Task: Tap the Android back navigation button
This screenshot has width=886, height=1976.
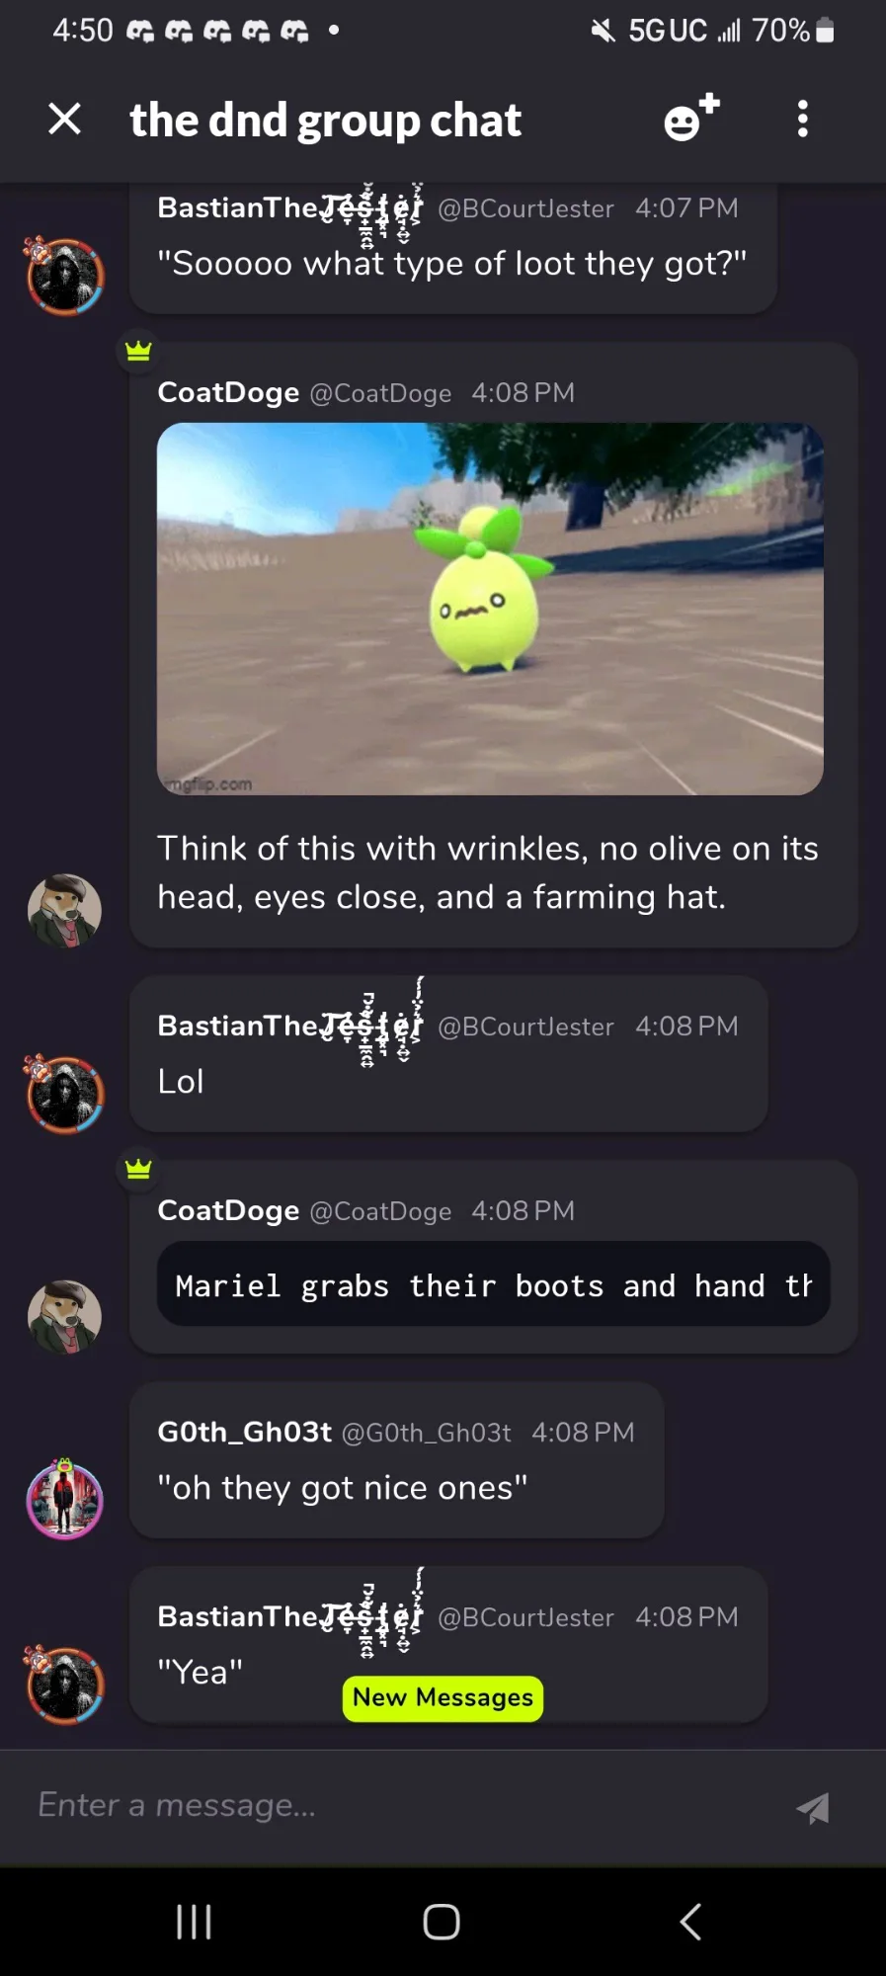Action: tap(690, 1922)
